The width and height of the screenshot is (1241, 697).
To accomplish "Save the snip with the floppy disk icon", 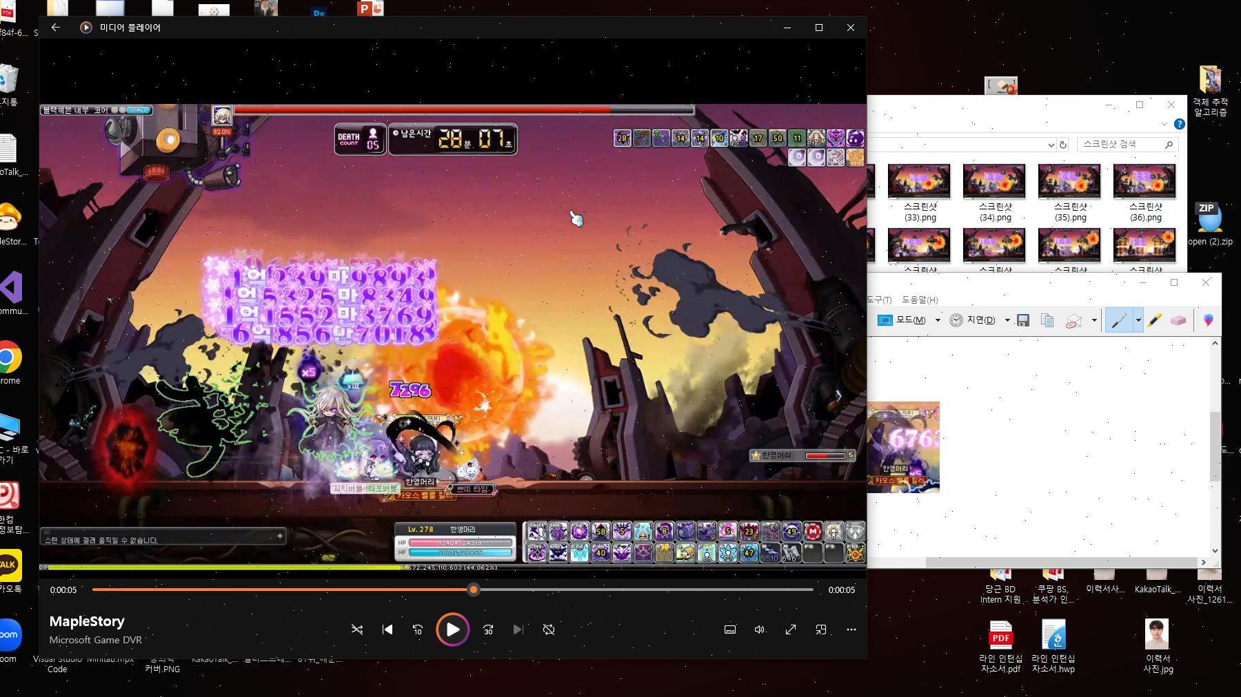I will click(1023, 320).
